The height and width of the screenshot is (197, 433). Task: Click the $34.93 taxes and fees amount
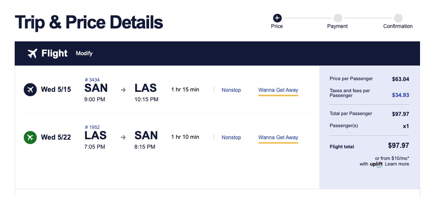coord(400,95)
